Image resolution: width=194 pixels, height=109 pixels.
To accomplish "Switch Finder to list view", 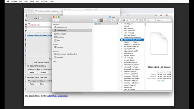I will tap(98, 20).
